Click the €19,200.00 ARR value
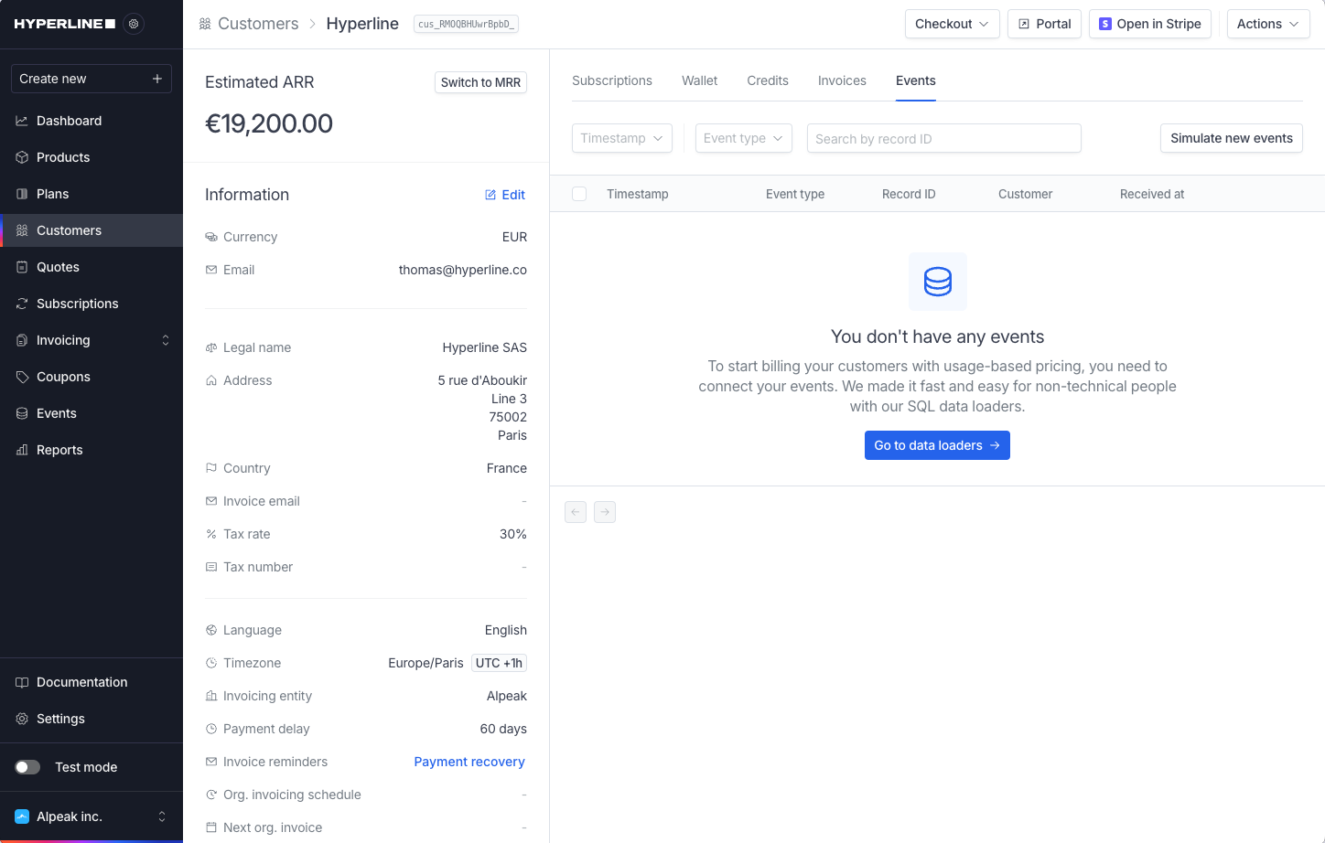Screen dimensions: 1325x843 pos(269,123)
